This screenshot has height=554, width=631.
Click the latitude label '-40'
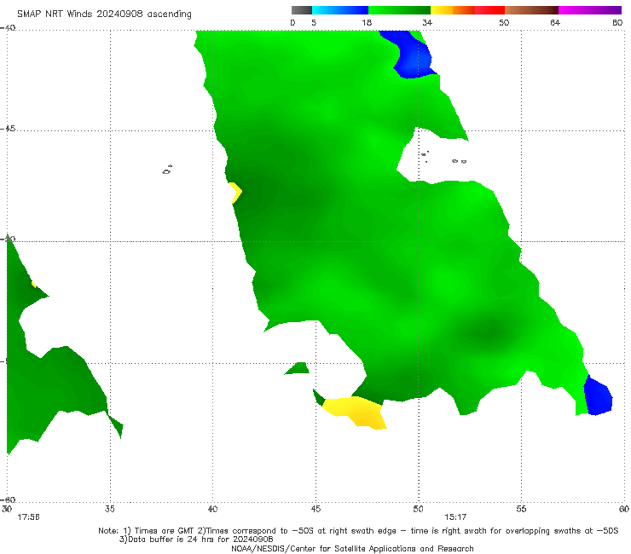pyautogui.click(x=8, y=28)
